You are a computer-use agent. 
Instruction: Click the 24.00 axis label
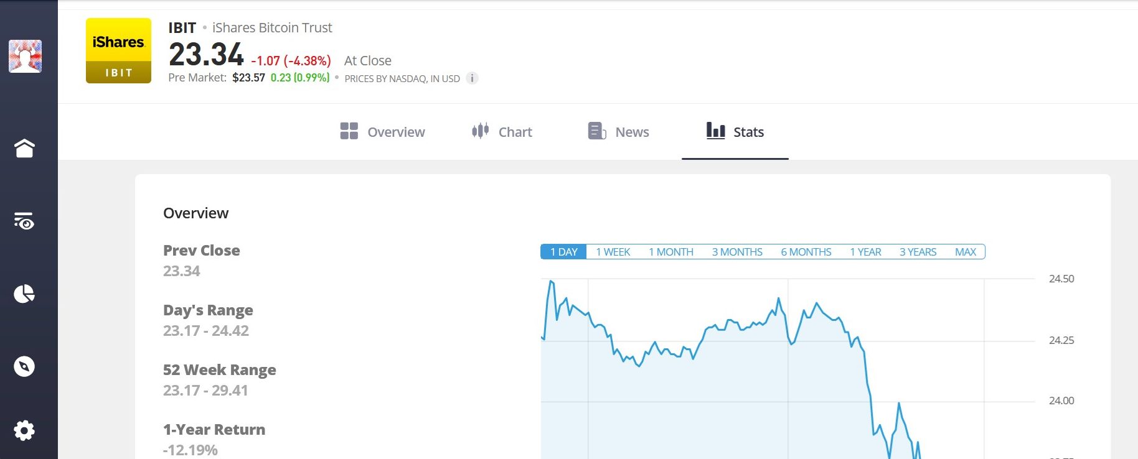pyautogui.click(x=1061, y=401)
